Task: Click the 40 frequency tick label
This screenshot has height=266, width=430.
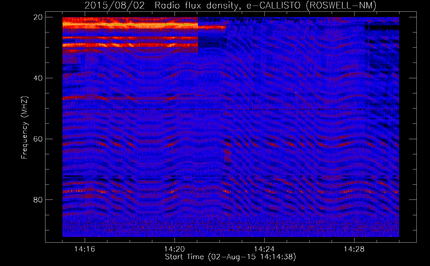Action: [x=38, y=78]
